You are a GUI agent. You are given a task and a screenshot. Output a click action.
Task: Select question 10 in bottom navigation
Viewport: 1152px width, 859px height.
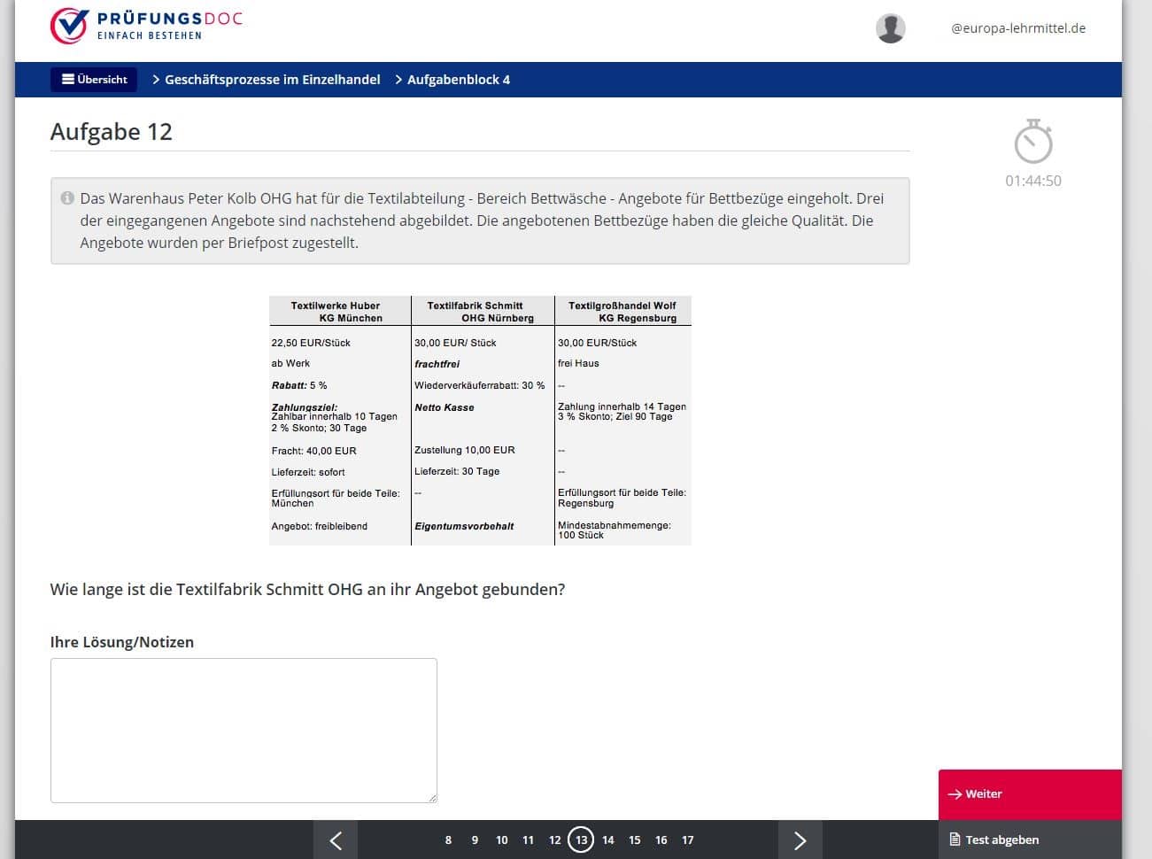click(501, 840)
